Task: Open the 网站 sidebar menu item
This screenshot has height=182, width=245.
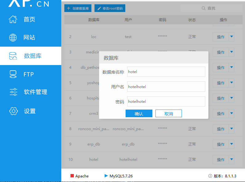Action: coord(31,37)
